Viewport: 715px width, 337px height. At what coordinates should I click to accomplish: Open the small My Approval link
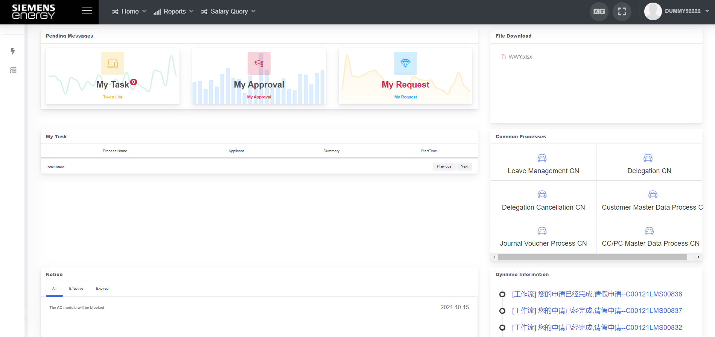(259, 97)
